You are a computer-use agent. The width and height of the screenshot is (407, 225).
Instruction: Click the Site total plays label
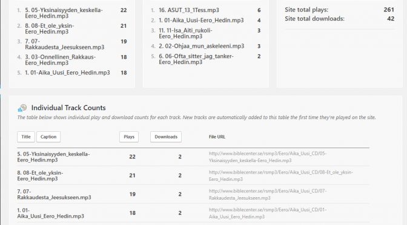click(306, 10)
